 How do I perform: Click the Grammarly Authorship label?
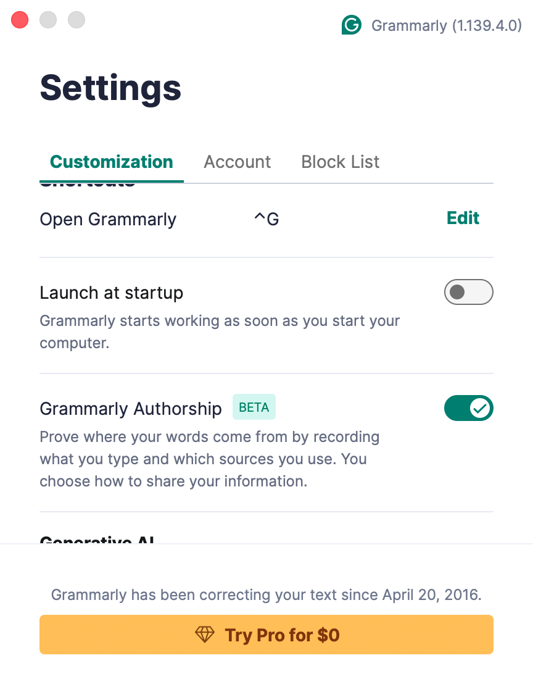[131, 408]
